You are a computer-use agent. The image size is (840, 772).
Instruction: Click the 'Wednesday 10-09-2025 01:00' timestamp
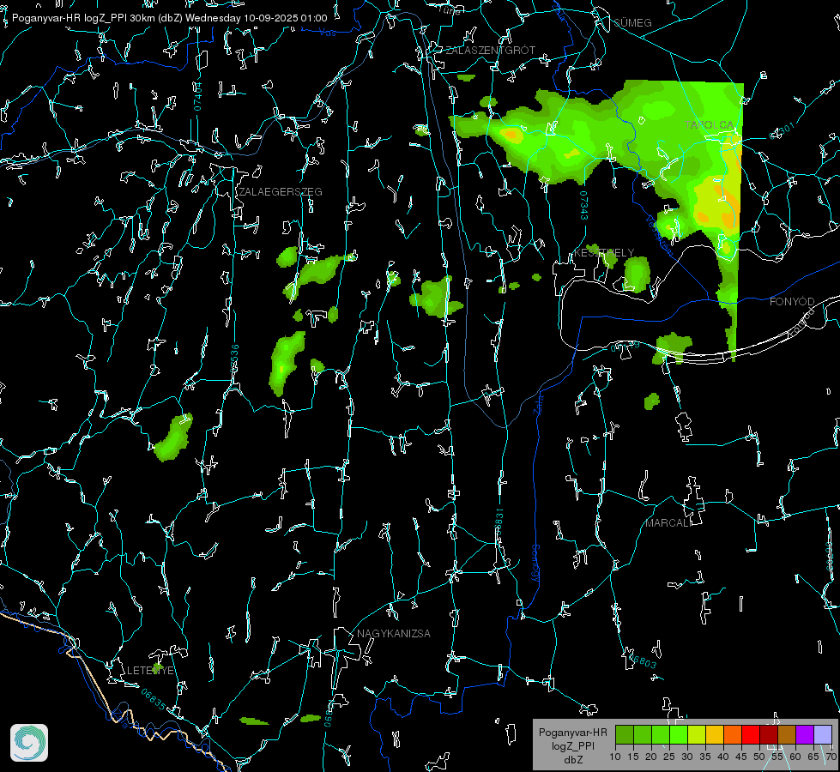point(256,18)
